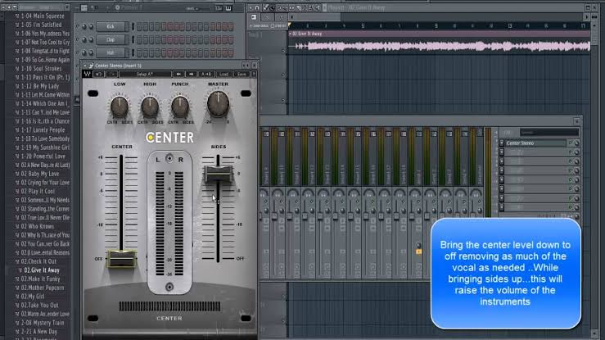Open 1-04 Main Squeeze in browser
This screenshot has height=340, width=605.
click(x=43, y=16)
